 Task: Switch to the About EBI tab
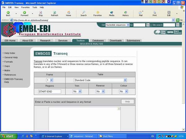[x=28, y=40]
